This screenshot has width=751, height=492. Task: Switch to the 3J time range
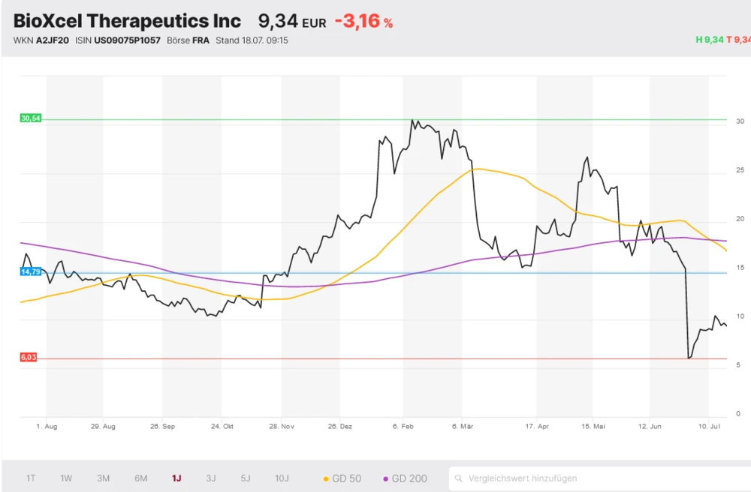click(211, 478)
